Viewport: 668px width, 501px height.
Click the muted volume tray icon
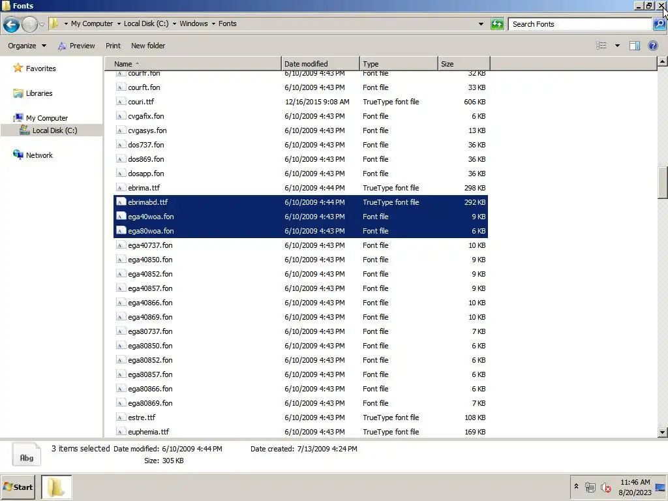click(605, 487)
